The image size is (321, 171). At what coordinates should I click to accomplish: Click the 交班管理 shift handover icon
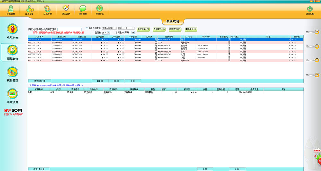pos(47,10)
